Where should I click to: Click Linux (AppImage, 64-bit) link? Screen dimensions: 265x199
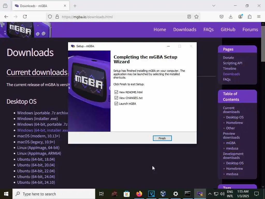(38, 147)
